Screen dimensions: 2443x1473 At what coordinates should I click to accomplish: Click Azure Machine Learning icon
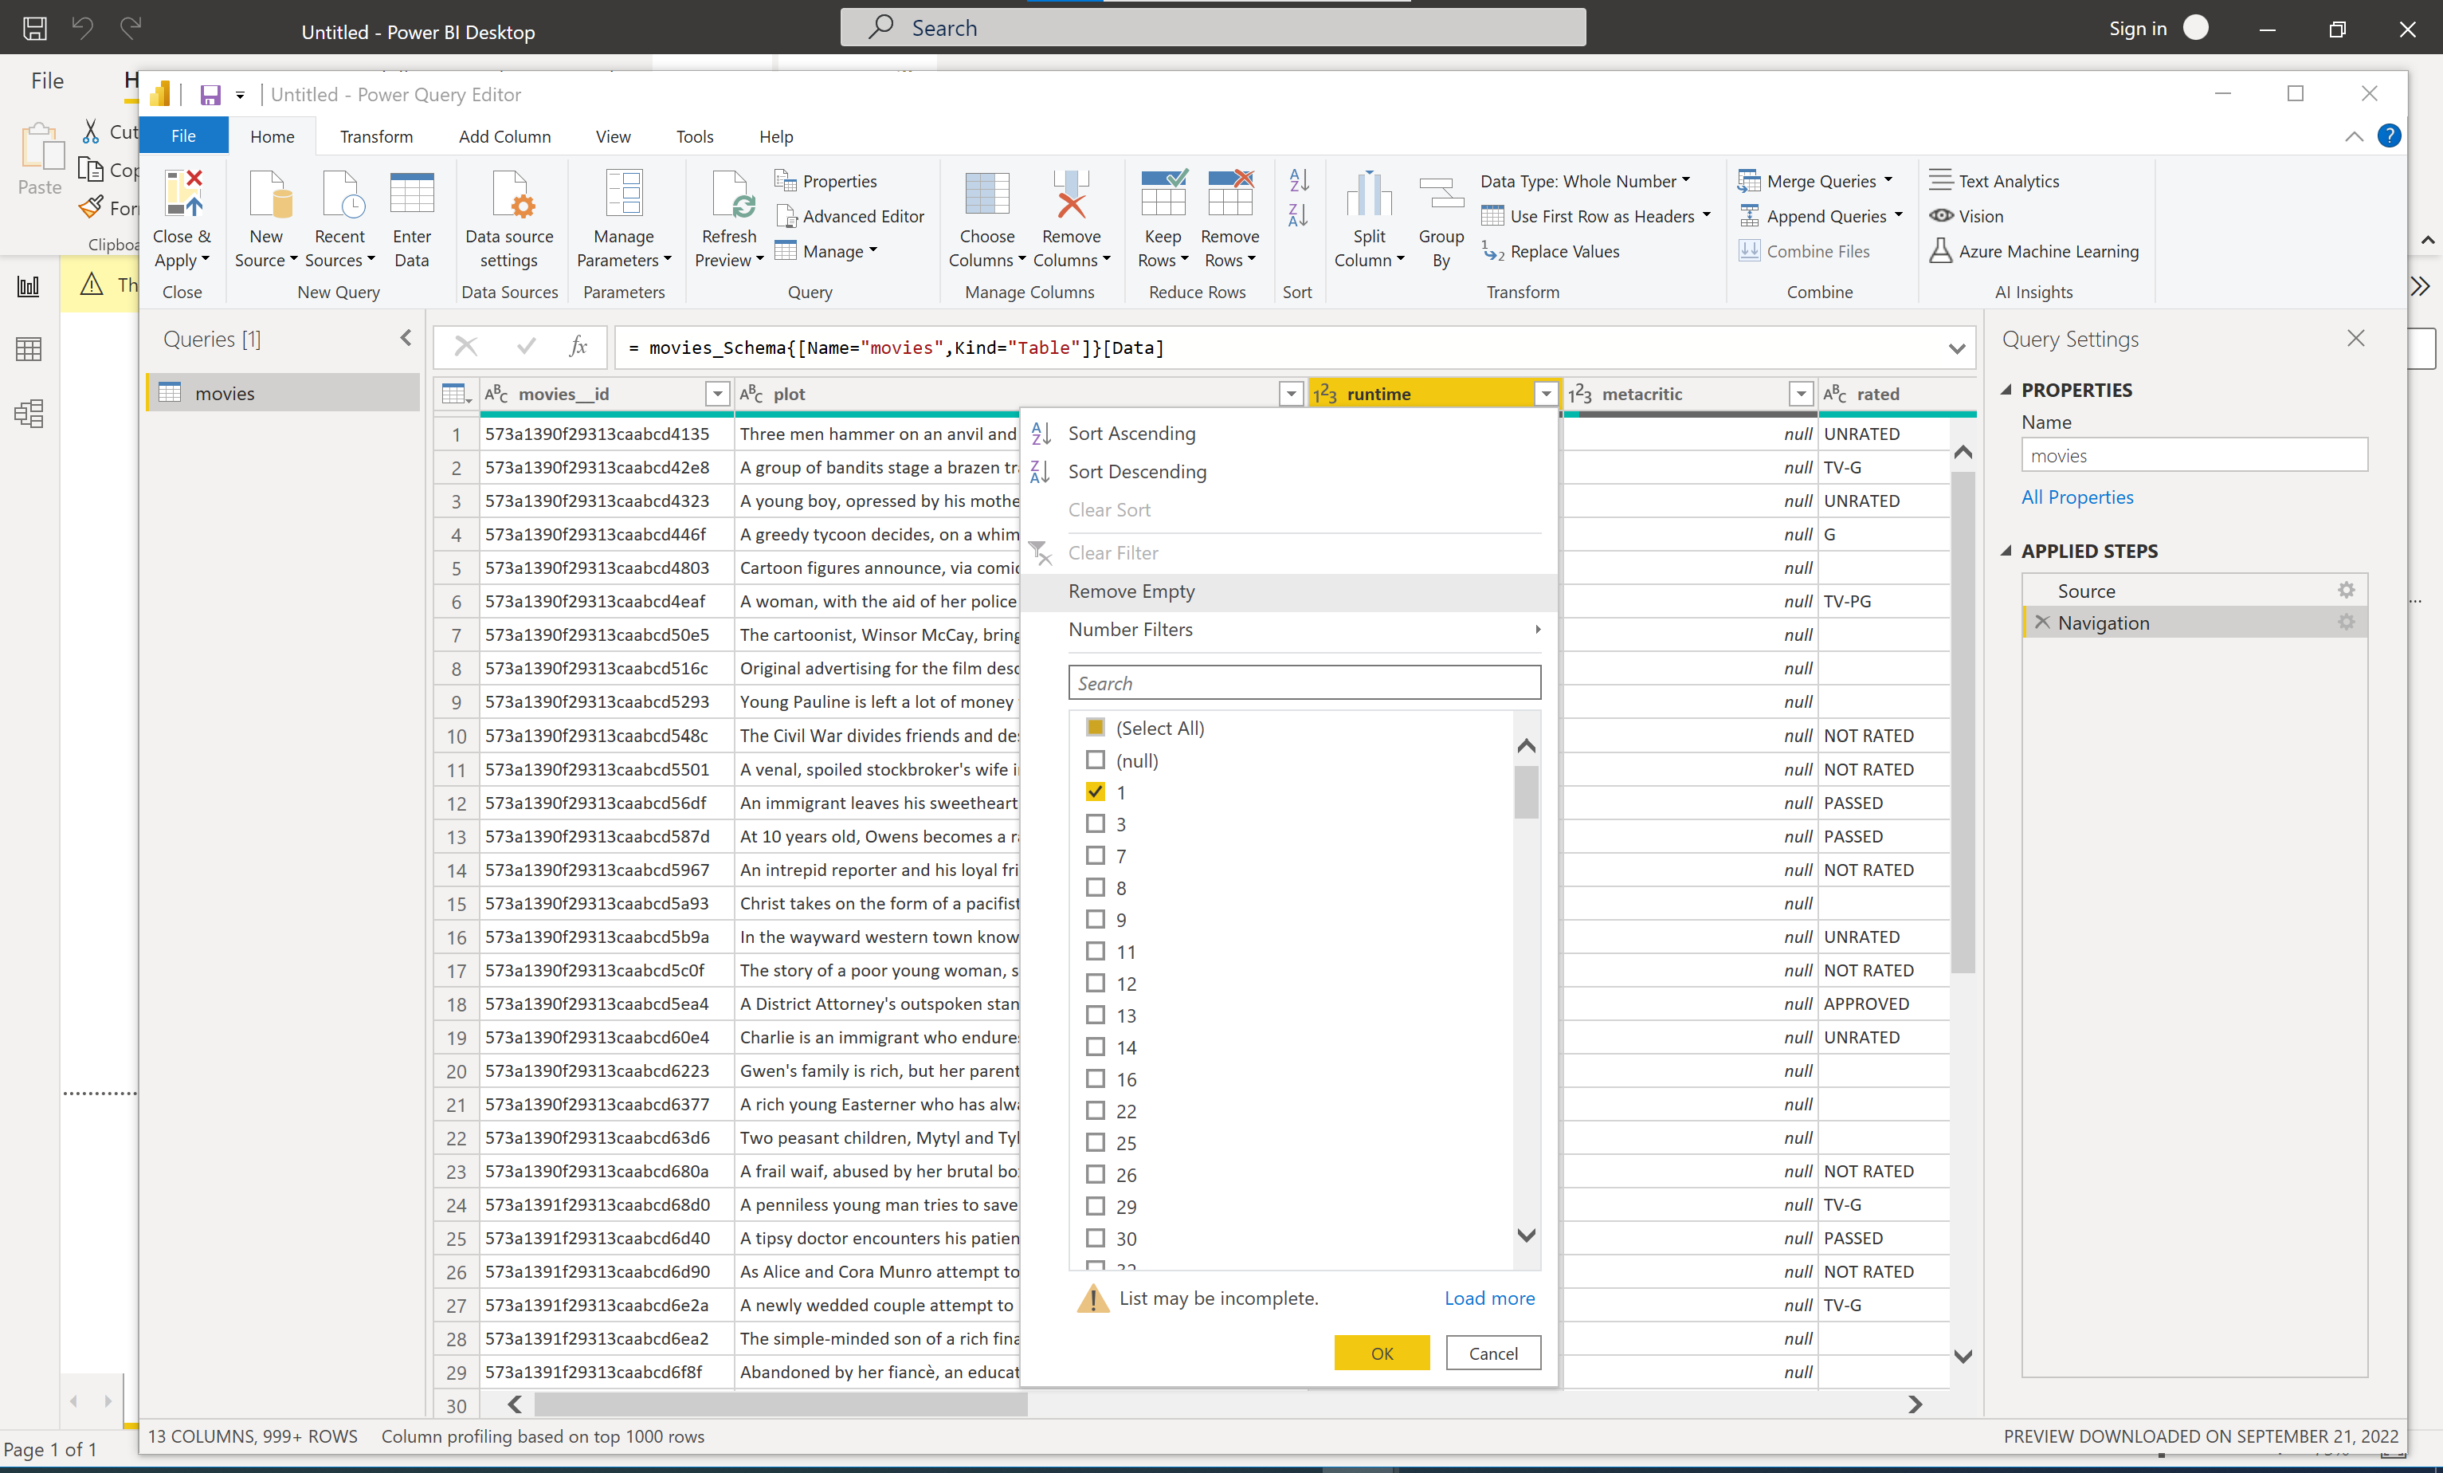tap(1941, 251)
